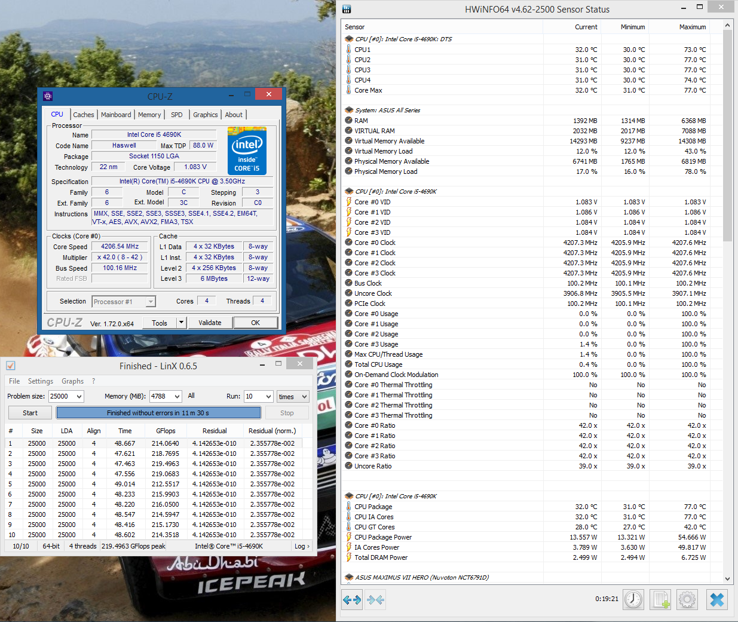Open the File menu in LinX
The image size is (738, 622).
click(14, 381)
